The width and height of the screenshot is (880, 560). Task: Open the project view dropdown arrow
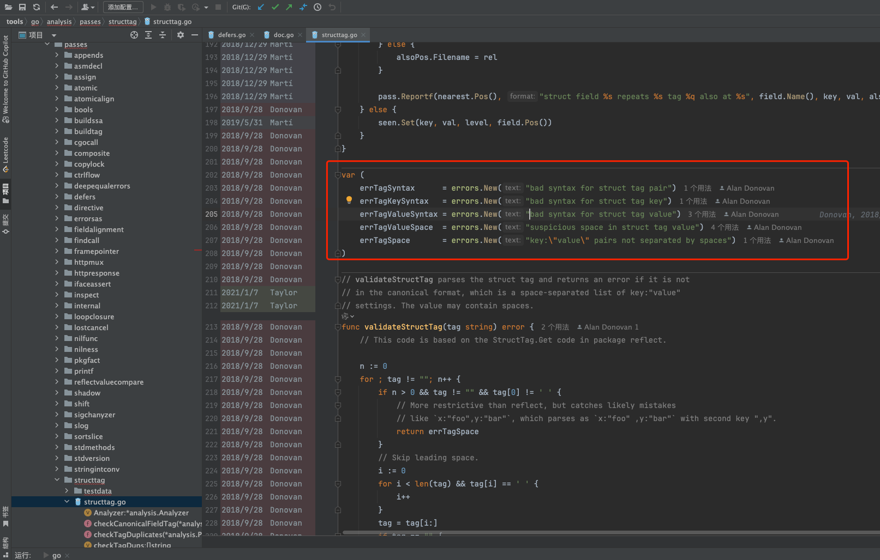pyautogui.click(x=54, y=35)
